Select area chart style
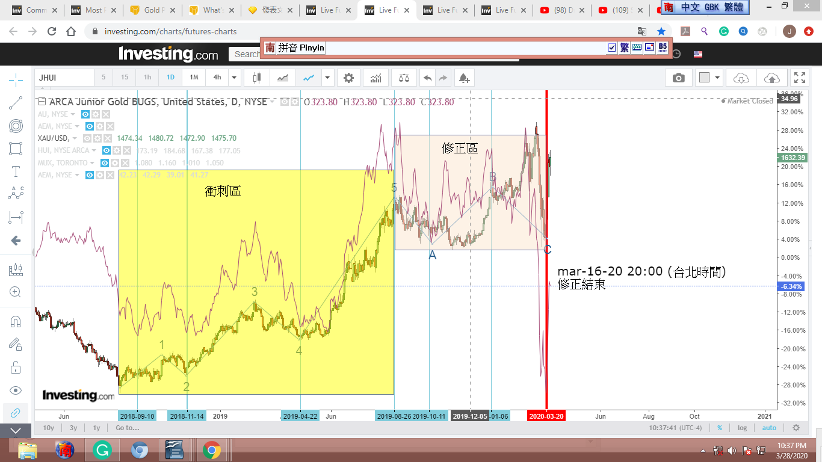Screen dimensions: 822x462 (283, 78)
